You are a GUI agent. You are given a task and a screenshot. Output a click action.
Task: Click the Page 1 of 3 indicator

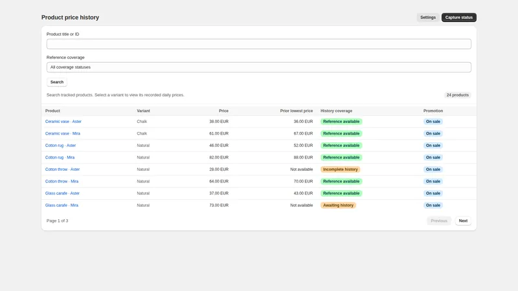point(57,221)
